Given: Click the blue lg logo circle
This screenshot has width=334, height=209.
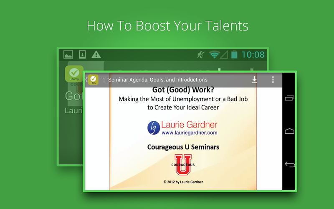Looking at the screenshot, I should 154,128.
